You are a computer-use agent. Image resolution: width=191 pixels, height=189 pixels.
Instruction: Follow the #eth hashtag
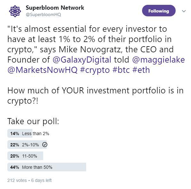(141, 70)
